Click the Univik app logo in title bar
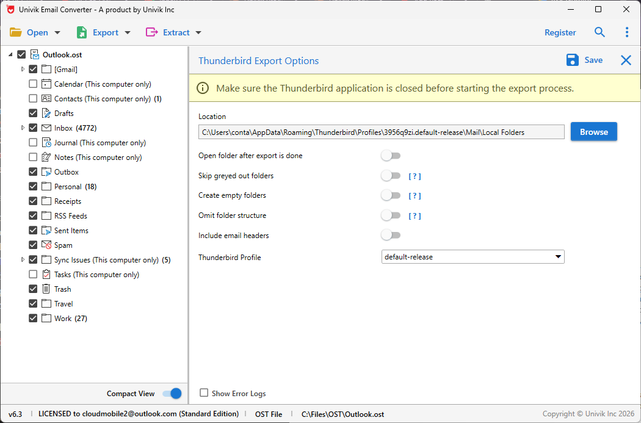641x423 pixels. (x=10, y=9)
